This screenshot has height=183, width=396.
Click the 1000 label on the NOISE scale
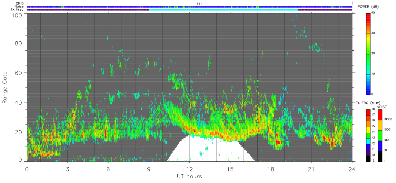(387, 129)
